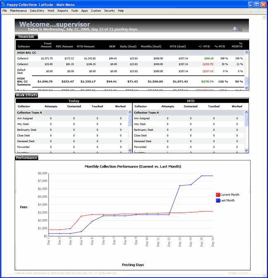Select the Collector1 row in Financials
Viewport: 268px width, 278px height.
point(130,64)
